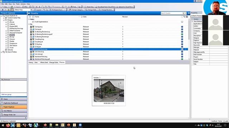Collapse the Designs tree node
The height and width of the screenshot is (128, 229).
pos(4,20)
